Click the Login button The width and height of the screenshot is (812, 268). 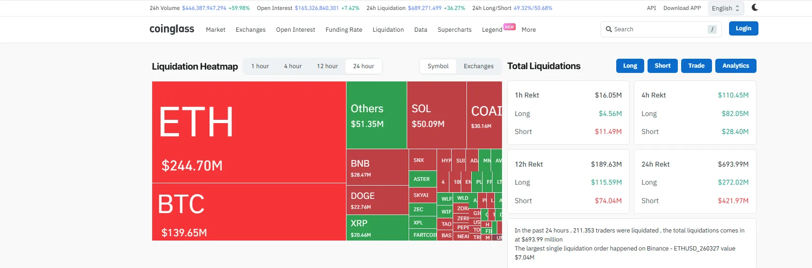tap(743, 28)
